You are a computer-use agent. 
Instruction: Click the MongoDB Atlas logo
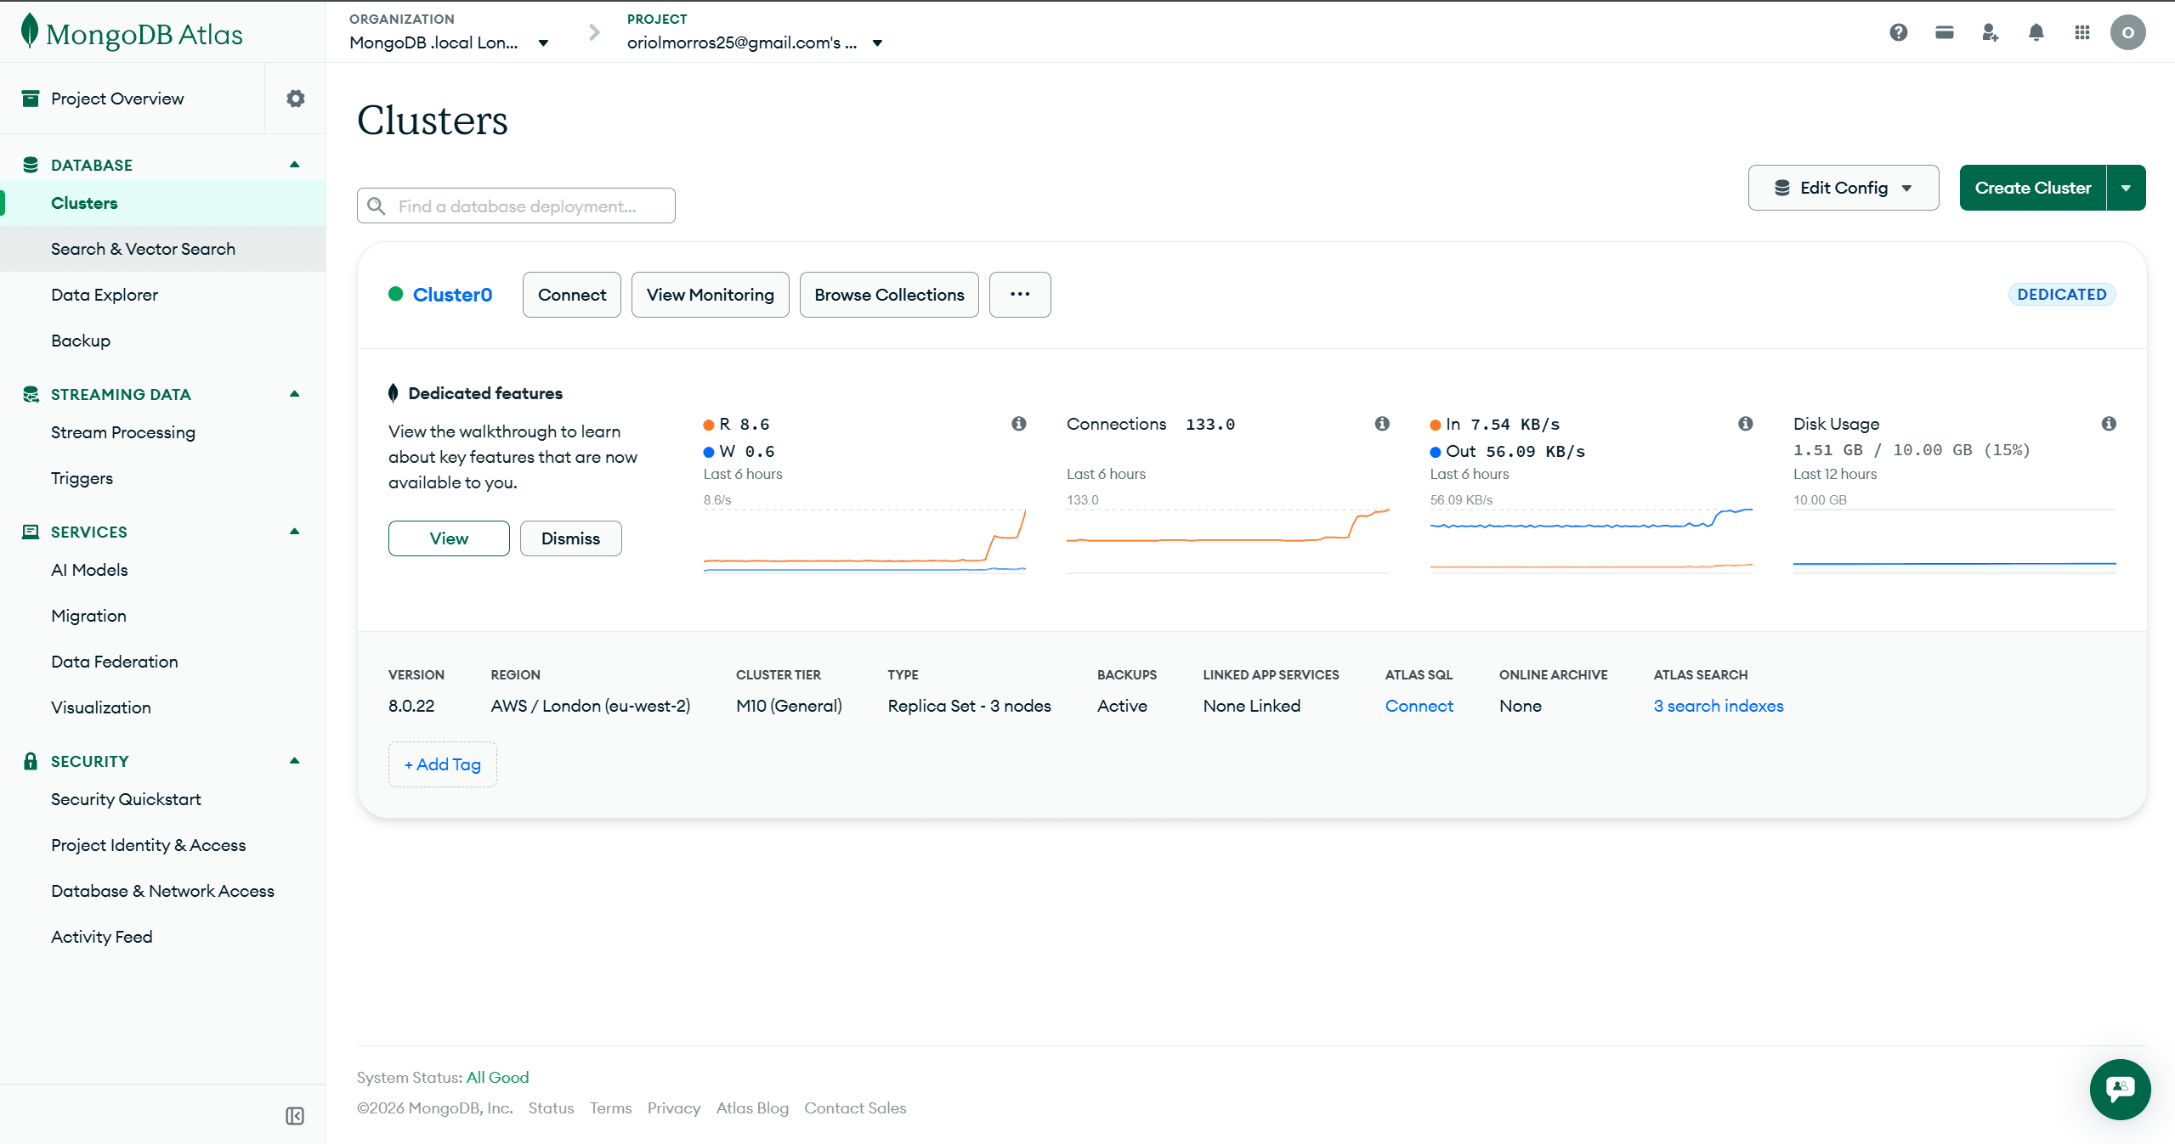click(132, 33)
